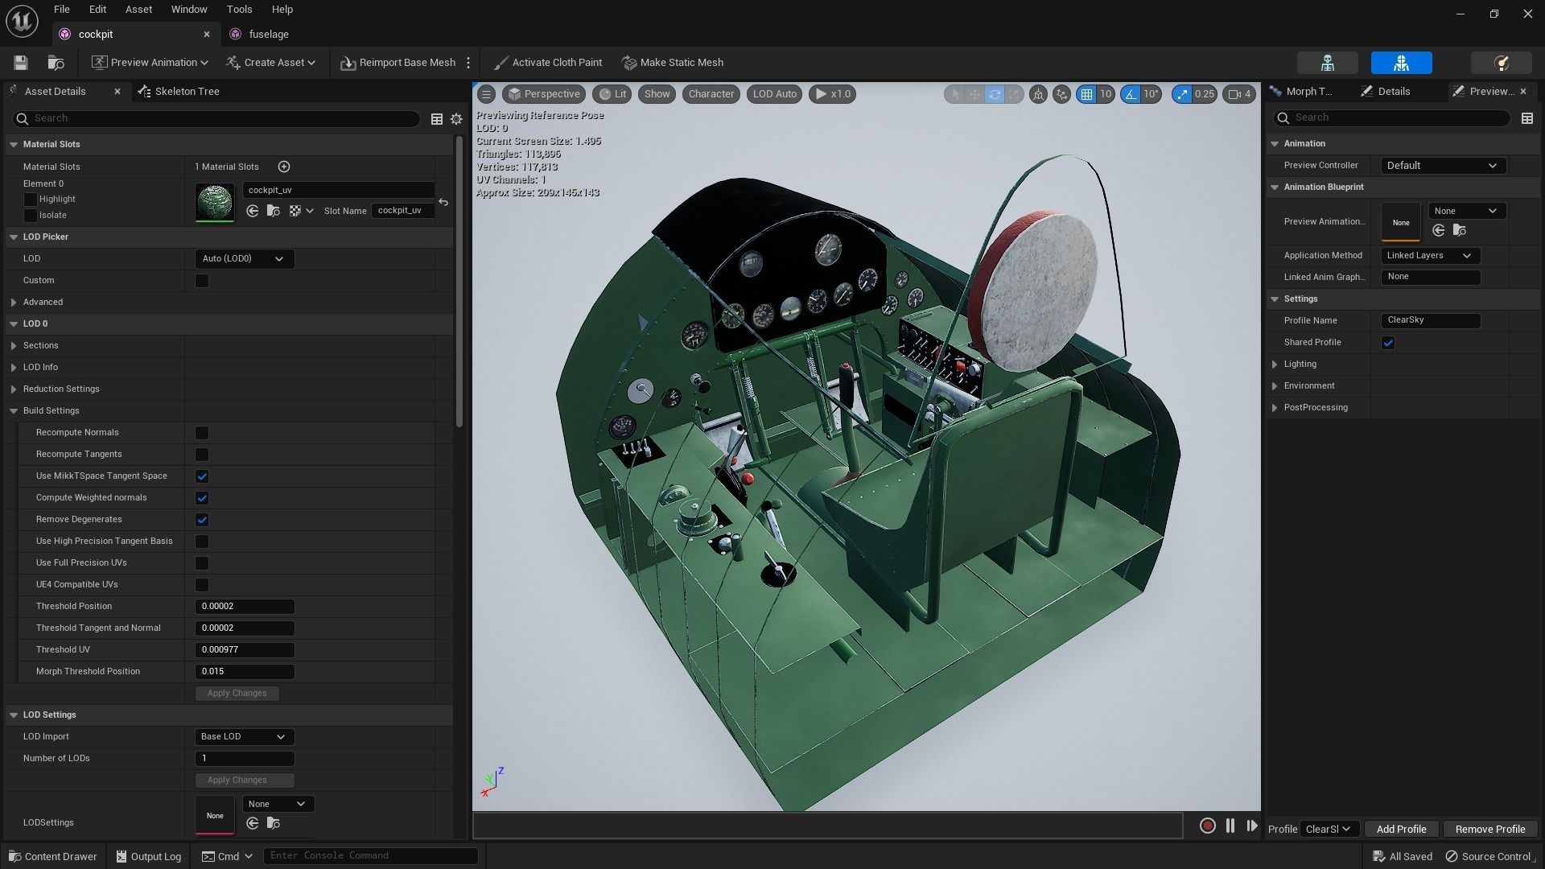The image size is (1545, 869).
Task: Click Make Static Mesh button
Action: 673,63
